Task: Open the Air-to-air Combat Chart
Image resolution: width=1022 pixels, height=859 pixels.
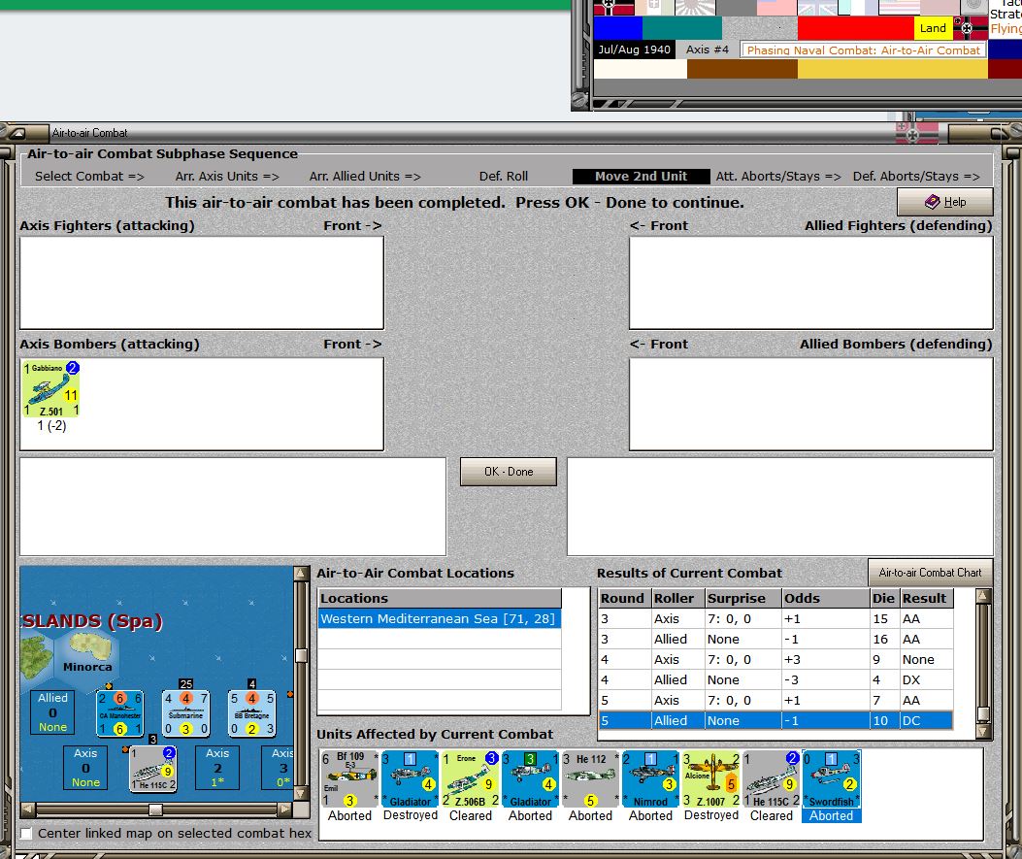Action: [x=930, y=573]
